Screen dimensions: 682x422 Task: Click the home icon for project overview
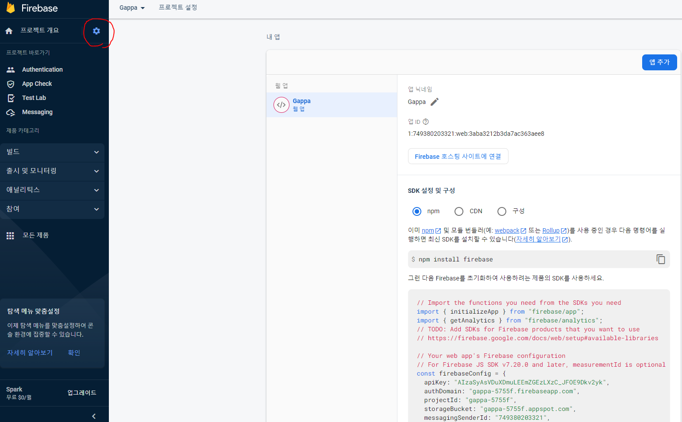point(9,31)
